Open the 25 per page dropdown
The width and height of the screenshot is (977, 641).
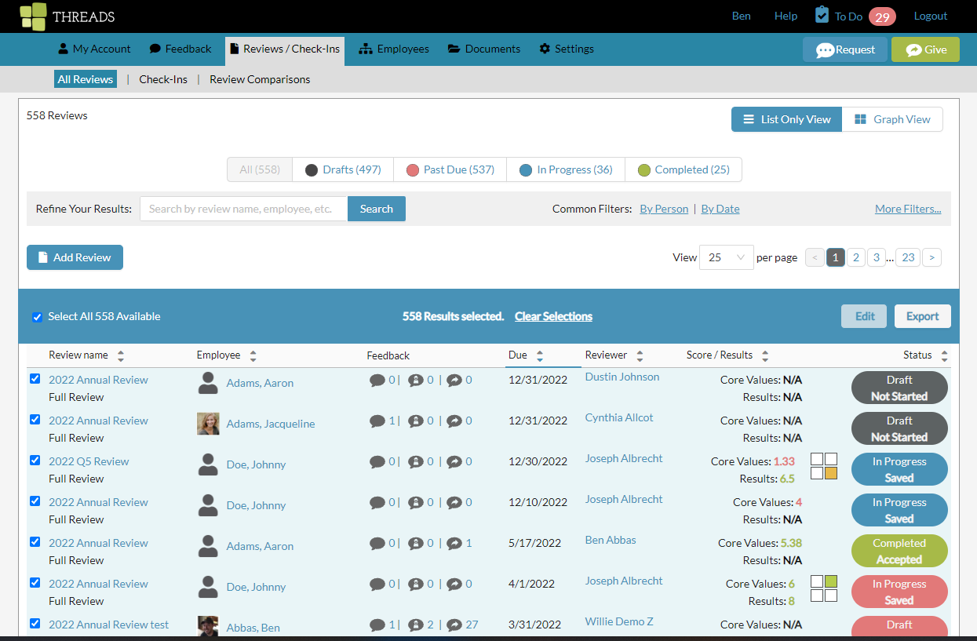pos(726,257)
